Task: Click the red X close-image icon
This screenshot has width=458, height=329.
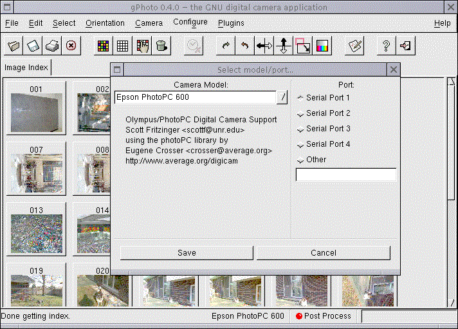Action: tap(71, 46)
